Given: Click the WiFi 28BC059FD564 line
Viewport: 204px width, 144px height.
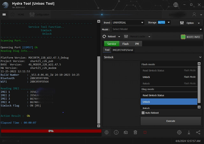Looking at the screenshot, I should (x=25, y=82).
